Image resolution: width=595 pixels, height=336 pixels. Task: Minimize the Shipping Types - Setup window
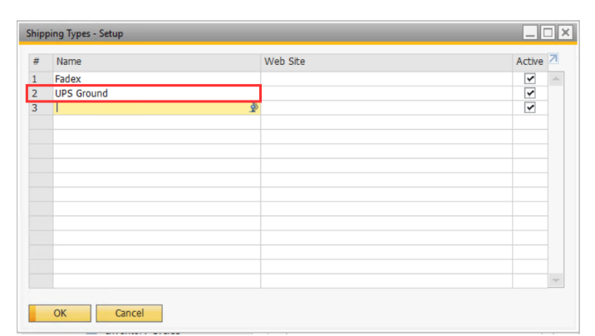point(531,33)
